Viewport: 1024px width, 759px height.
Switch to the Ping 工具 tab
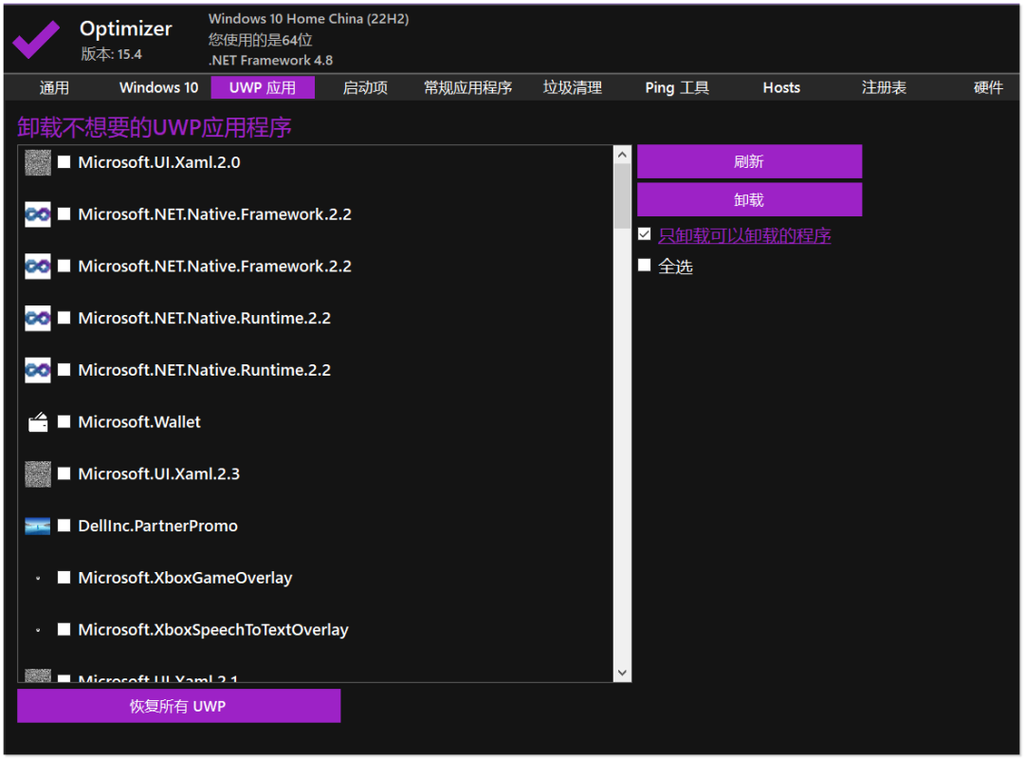tap(677, 87)
